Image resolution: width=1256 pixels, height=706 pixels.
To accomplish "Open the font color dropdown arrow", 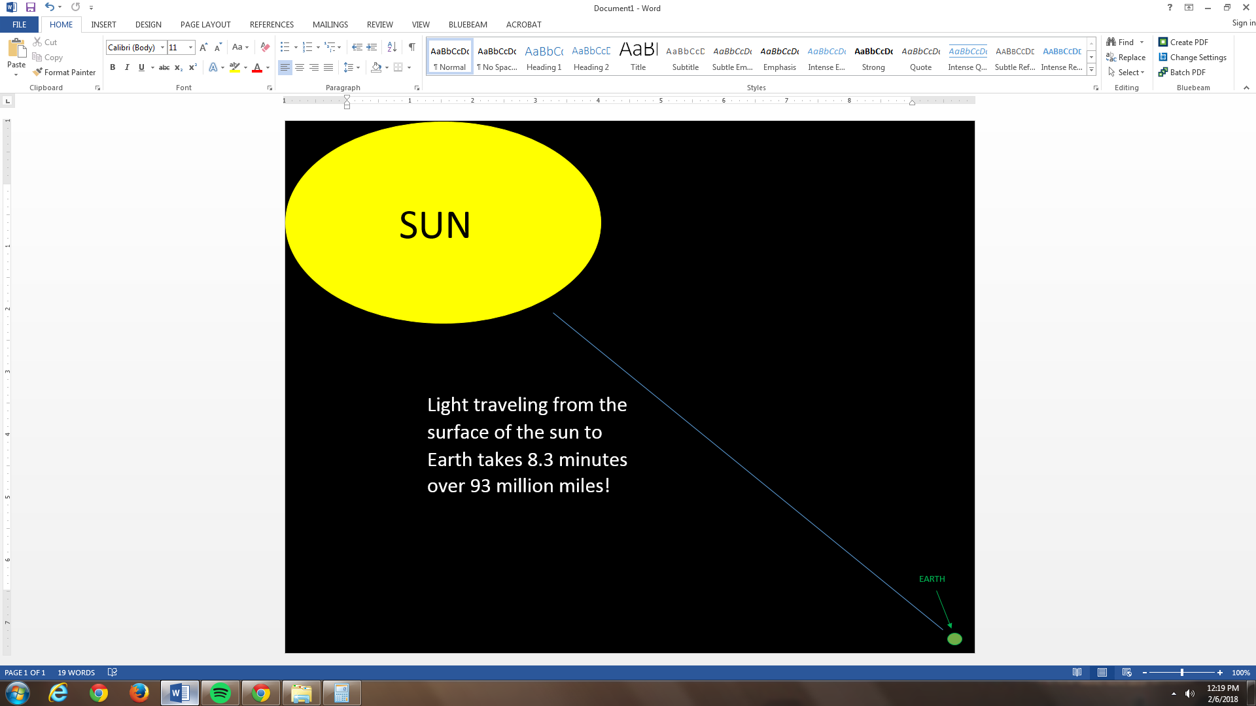I will point(268,67).
